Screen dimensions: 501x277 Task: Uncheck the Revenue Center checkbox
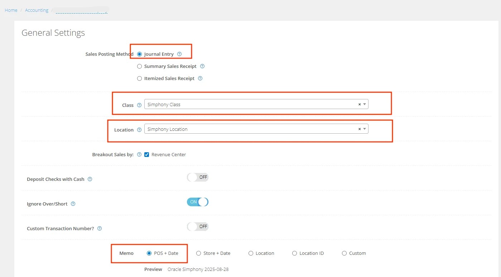pos(147,154)
